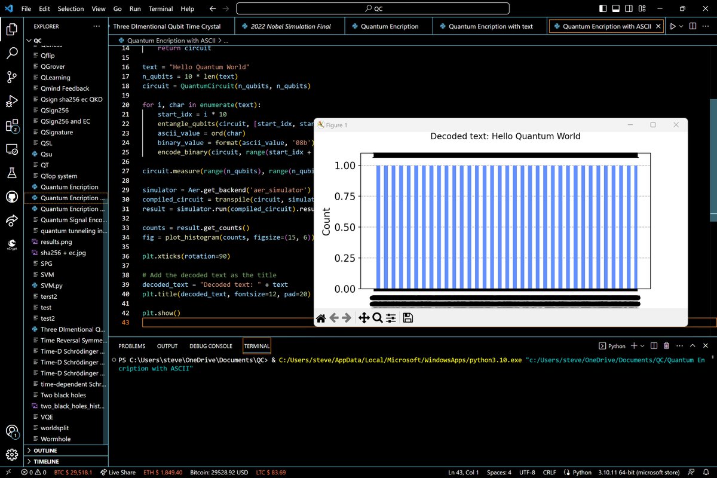Image resolution: width=717 pixels, height=478 pixels.
Task: Select the matplotlib Pan tool
Action: click(363, 318)
